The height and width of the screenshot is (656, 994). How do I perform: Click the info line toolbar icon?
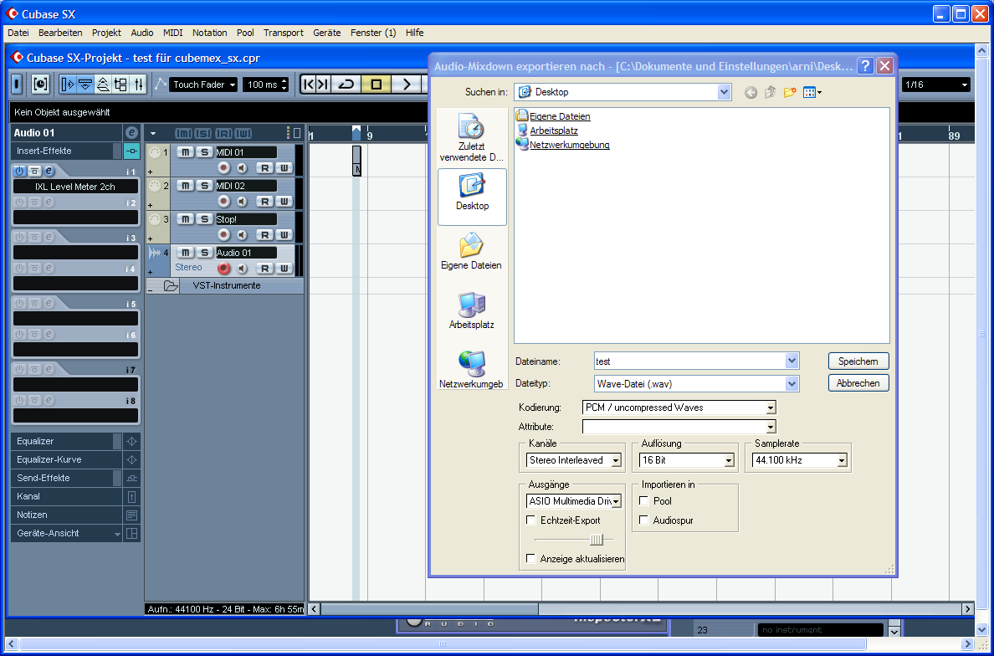tap(85, 85)
